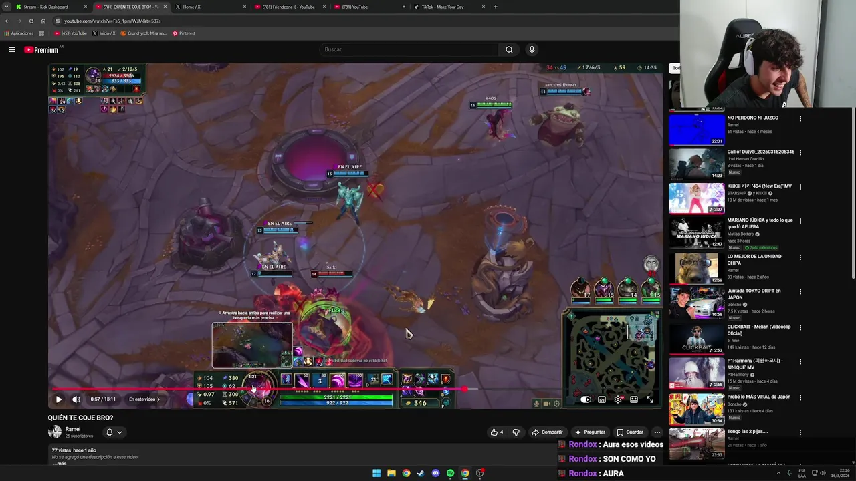Open Discord from the taskbar

coord(435,473)
